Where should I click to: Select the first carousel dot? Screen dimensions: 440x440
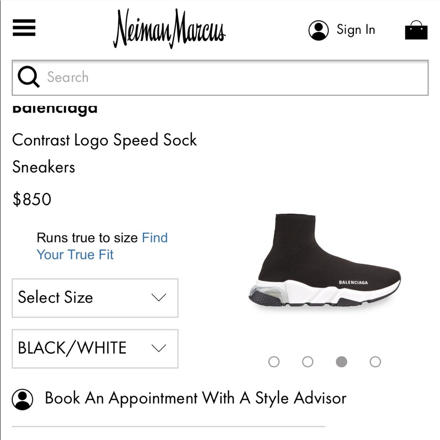click(274, 362)
